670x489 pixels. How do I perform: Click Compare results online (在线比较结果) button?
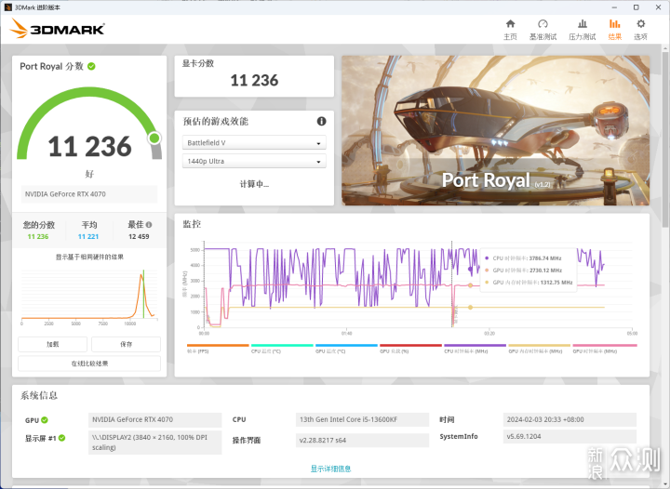click(x=89, y=363)
